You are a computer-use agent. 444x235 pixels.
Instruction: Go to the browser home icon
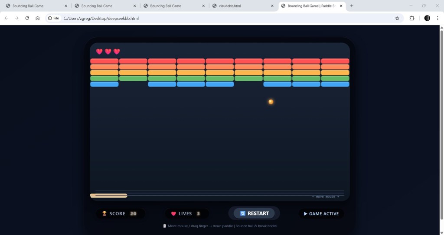pos(38,18)
